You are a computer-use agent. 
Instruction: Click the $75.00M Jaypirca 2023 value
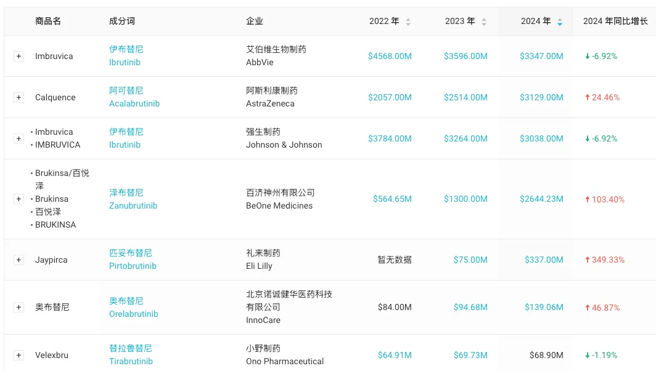click(x=470, y=260)
